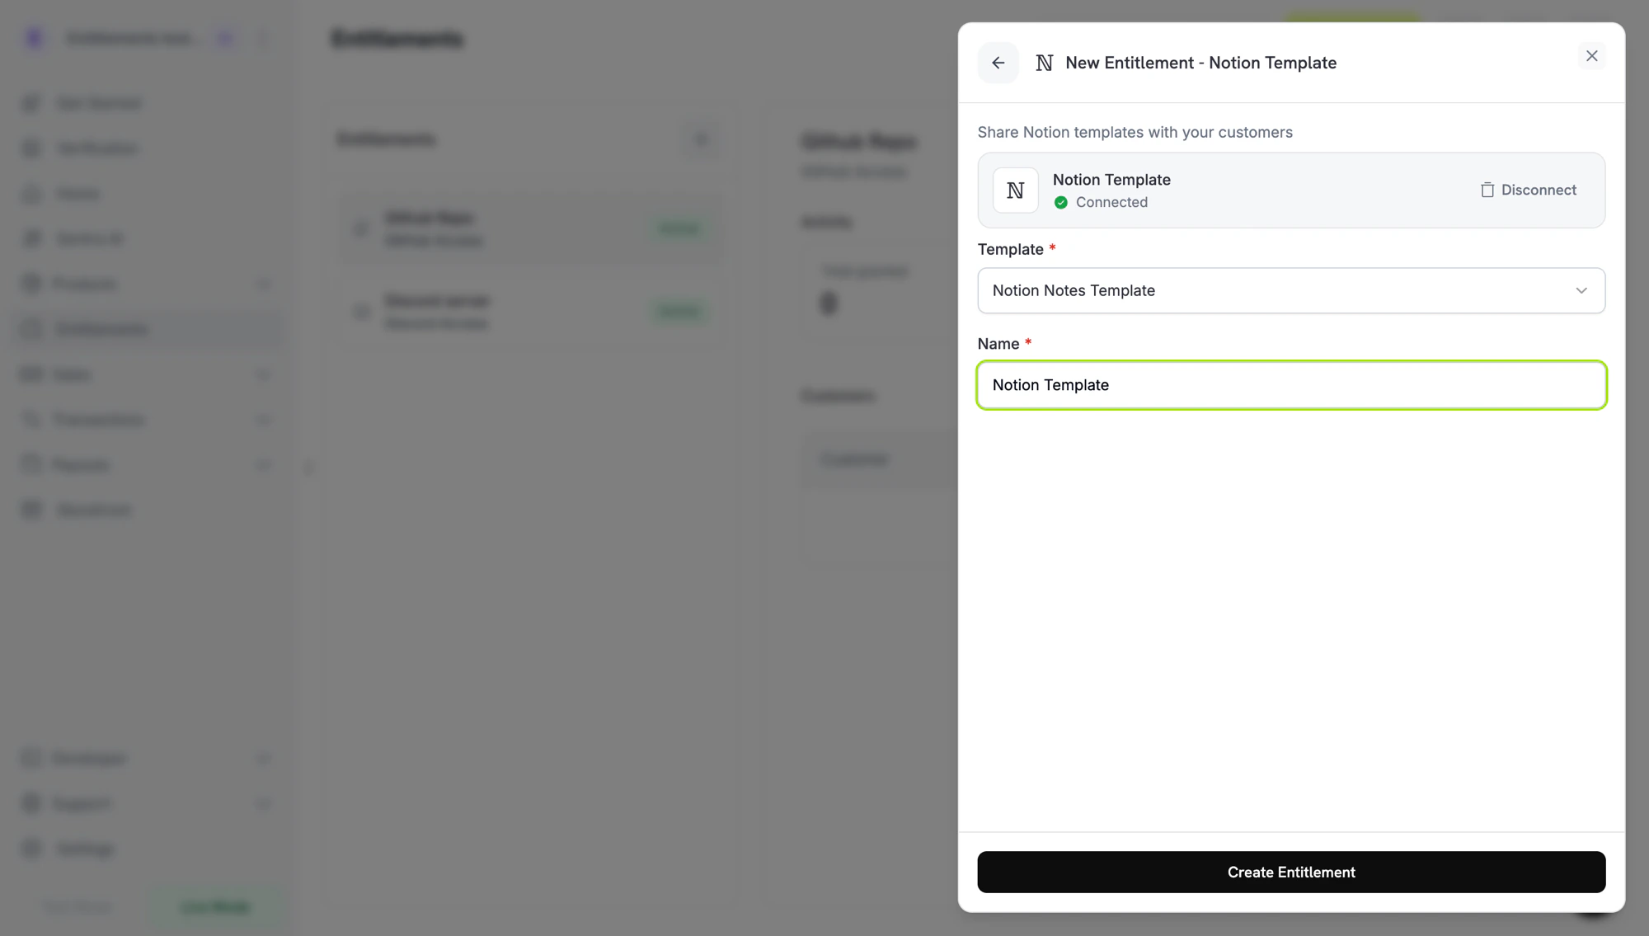Open the Template dropdown

coord(1291,290)
